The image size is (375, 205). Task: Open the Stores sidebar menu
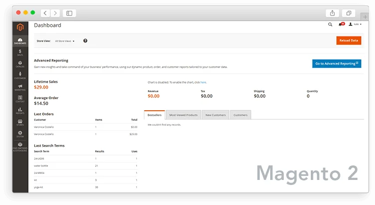(20, 122)
